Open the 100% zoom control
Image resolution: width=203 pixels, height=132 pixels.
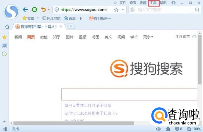click(x=194, y=129)
